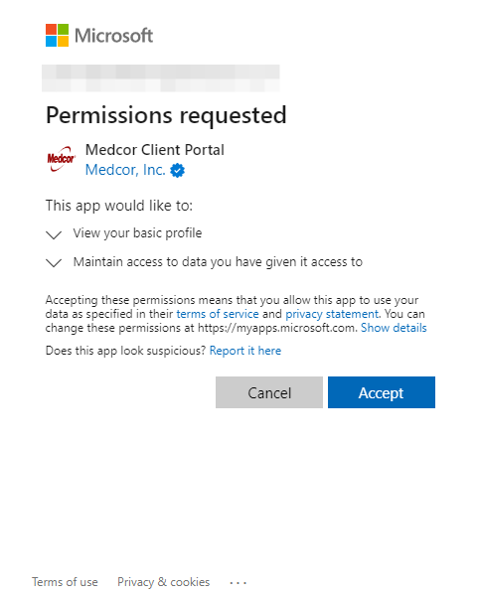Expand Maintain access to data chevron
The width and height of the screenshot is (480, 595).
pos(54,262)
